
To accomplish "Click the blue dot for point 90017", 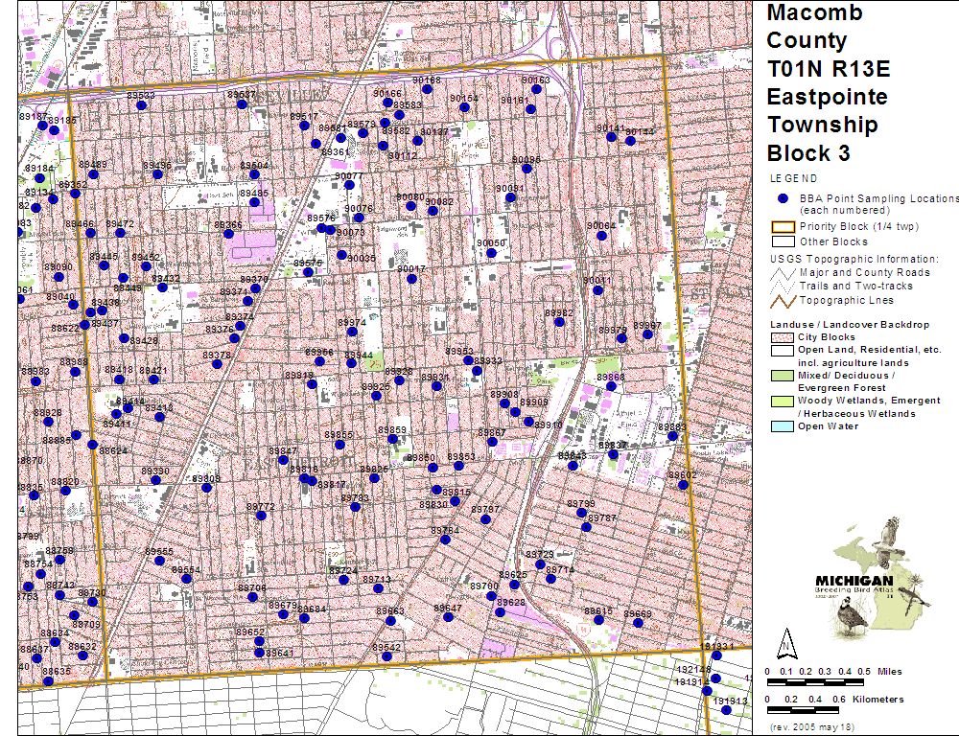I will click(x=412, y=279).
